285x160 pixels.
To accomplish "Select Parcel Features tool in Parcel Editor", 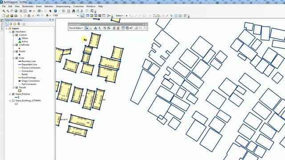I will tap(86, 28).
